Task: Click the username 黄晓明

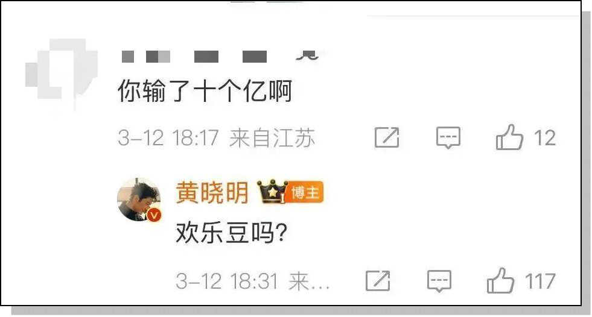Action: 212,193
